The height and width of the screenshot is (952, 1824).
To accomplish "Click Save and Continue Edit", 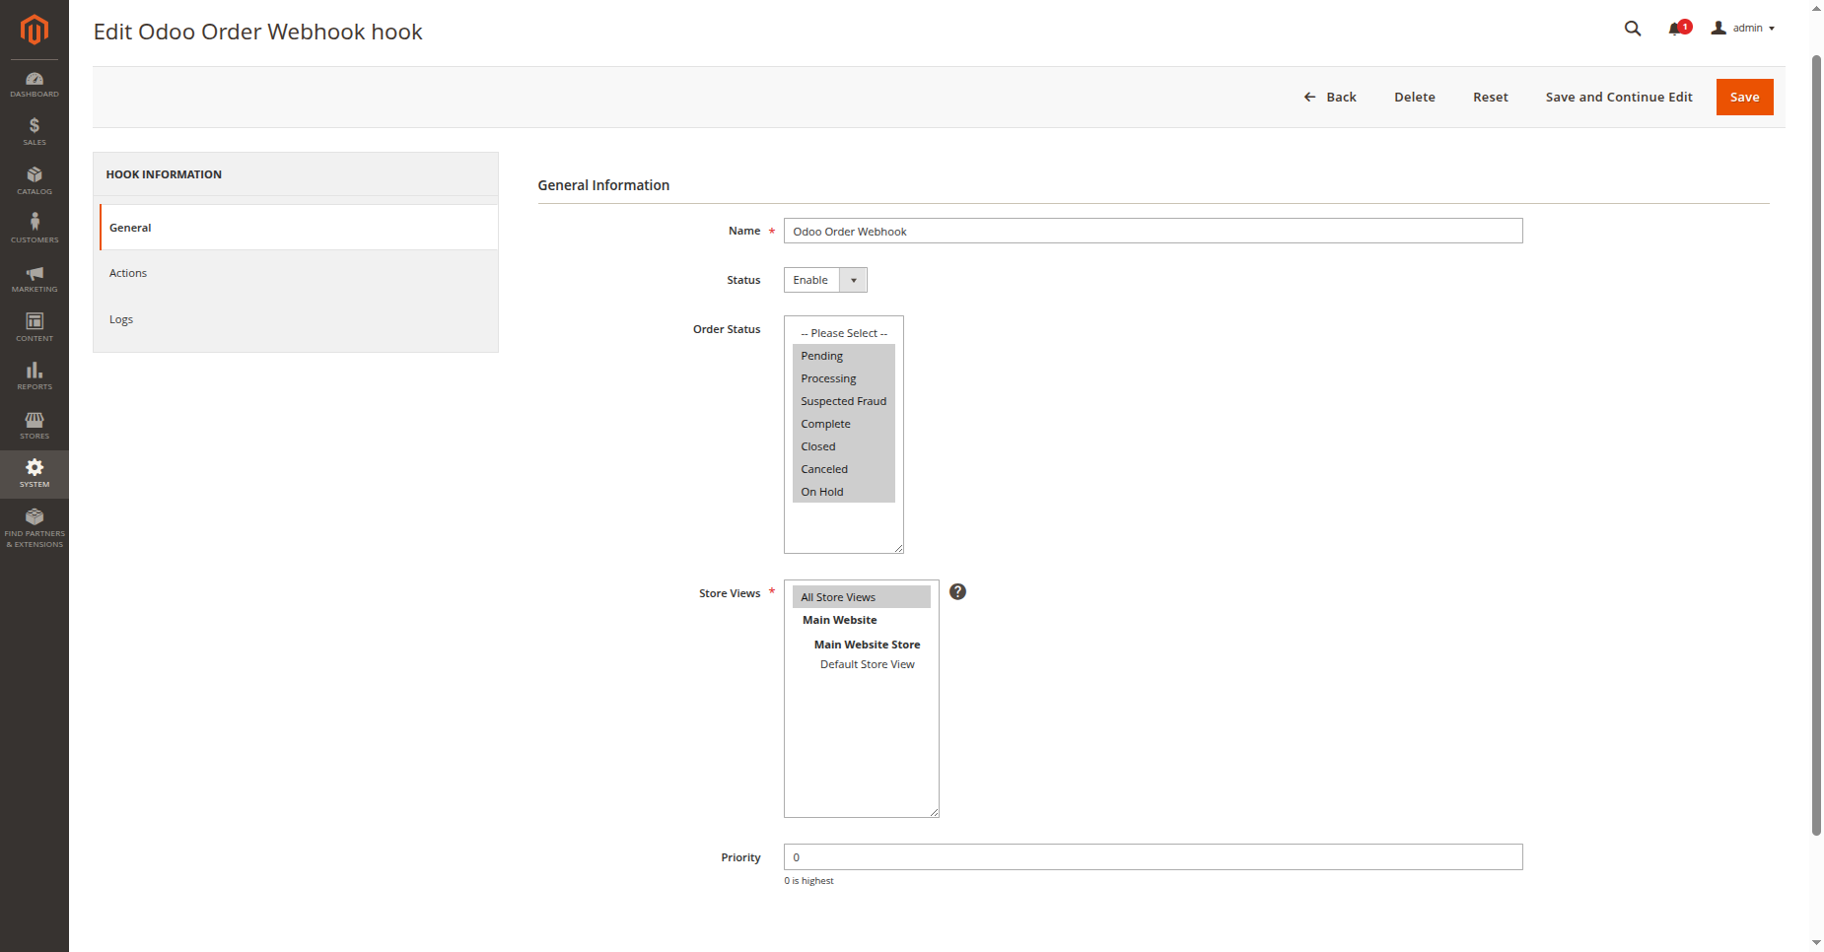I will pyautogui.click(x=1619, y=97).
